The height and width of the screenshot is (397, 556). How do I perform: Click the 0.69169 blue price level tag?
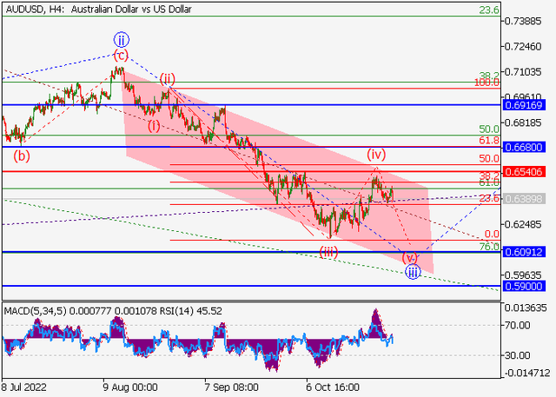click(x=524, y=104)
